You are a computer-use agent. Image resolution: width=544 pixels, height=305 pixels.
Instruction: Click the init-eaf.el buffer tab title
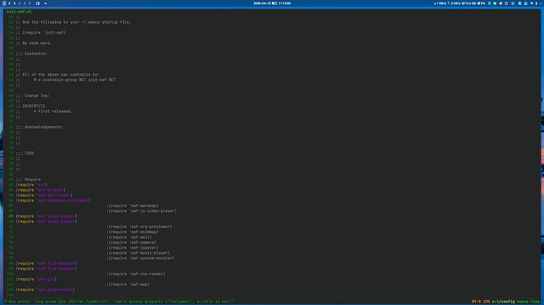click(x=19, y=12)
